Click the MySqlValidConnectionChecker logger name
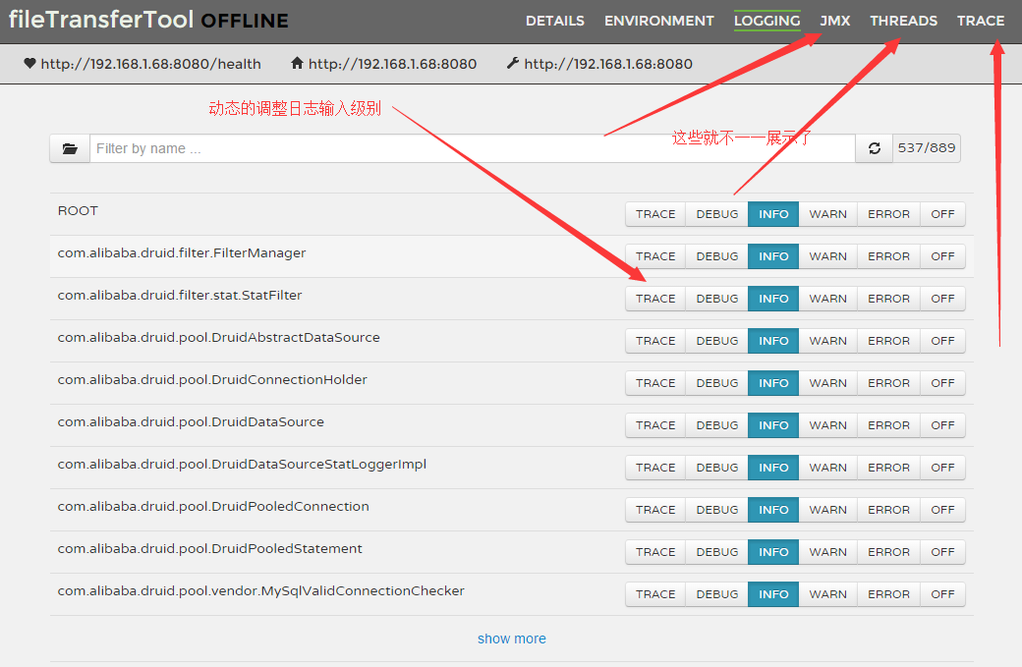The image size is (1022, 667). 260,591
